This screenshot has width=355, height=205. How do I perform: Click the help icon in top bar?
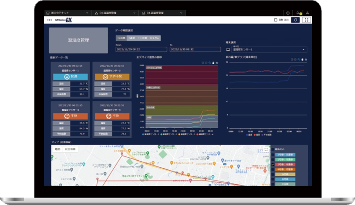pos(288,13)
